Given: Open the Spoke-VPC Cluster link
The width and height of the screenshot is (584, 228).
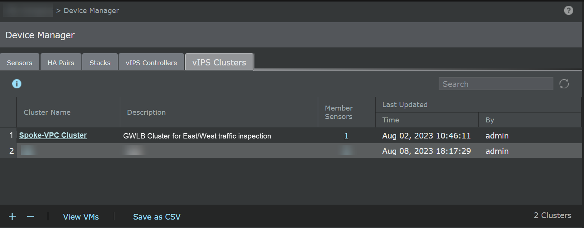Looking at the screenshot, I should pos(53,135).
